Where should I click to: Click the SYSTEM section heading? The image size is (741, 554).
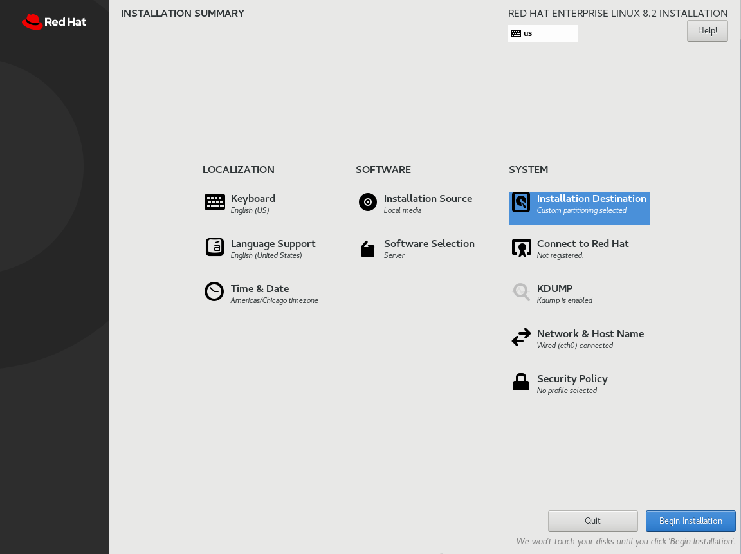(528, 170)
